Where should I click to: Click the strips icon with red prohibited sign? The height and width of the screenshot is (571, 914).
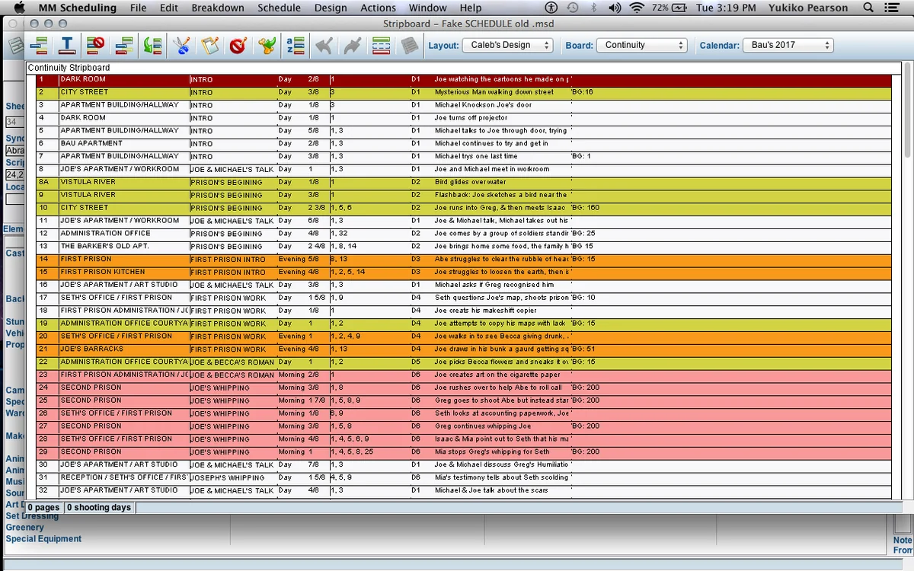[x=95, y=46]
